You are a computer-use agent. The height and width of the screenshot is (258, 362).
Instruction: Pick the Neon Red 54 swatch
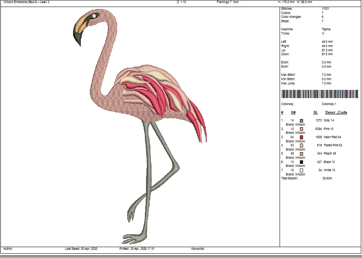[301, 137]
